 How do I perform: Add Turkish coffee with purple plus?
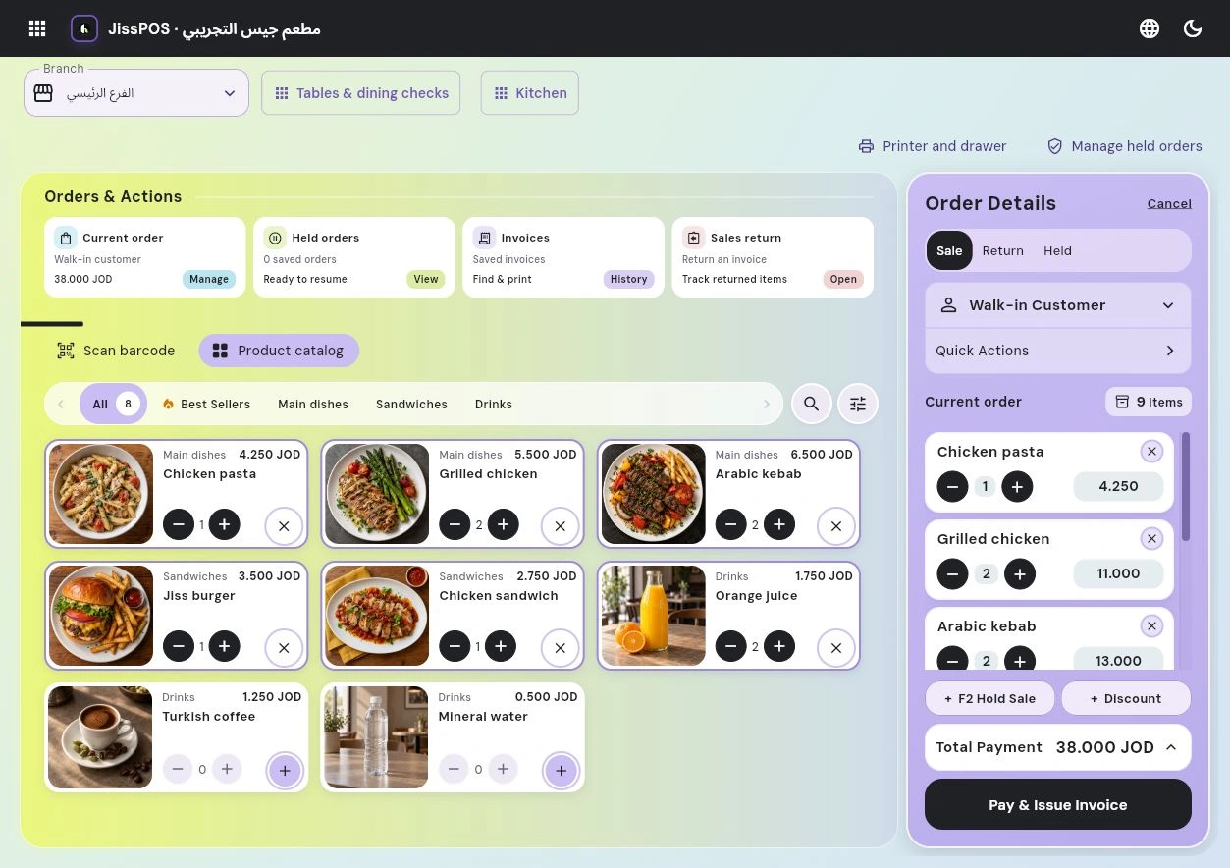(285, 771)
